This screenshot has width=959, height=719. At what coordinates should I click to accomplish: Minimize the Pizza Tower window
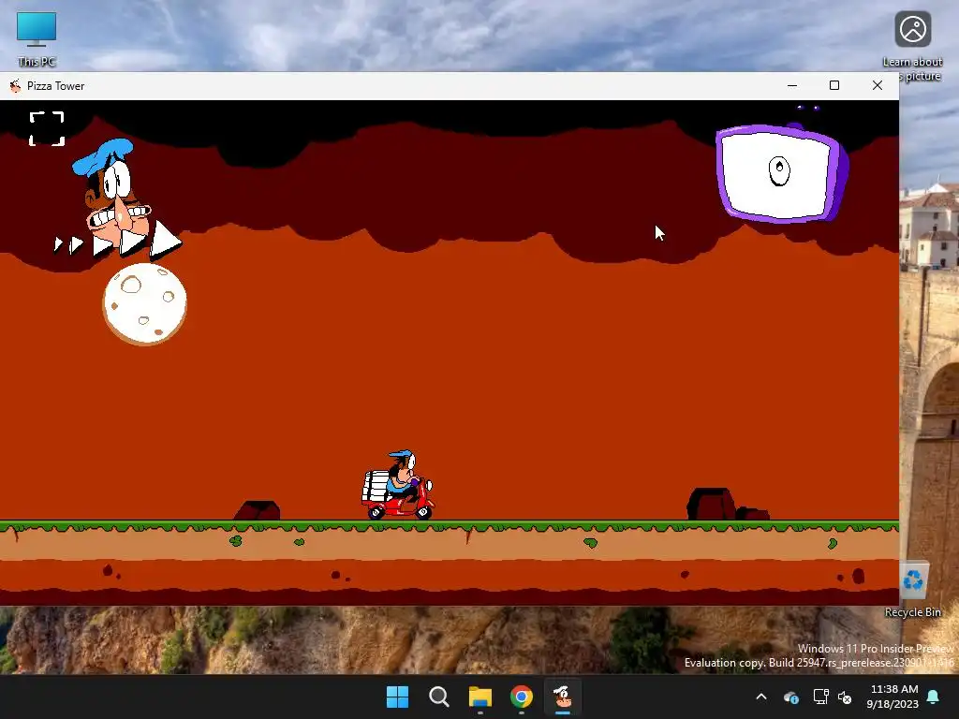(x=792, y=85)
